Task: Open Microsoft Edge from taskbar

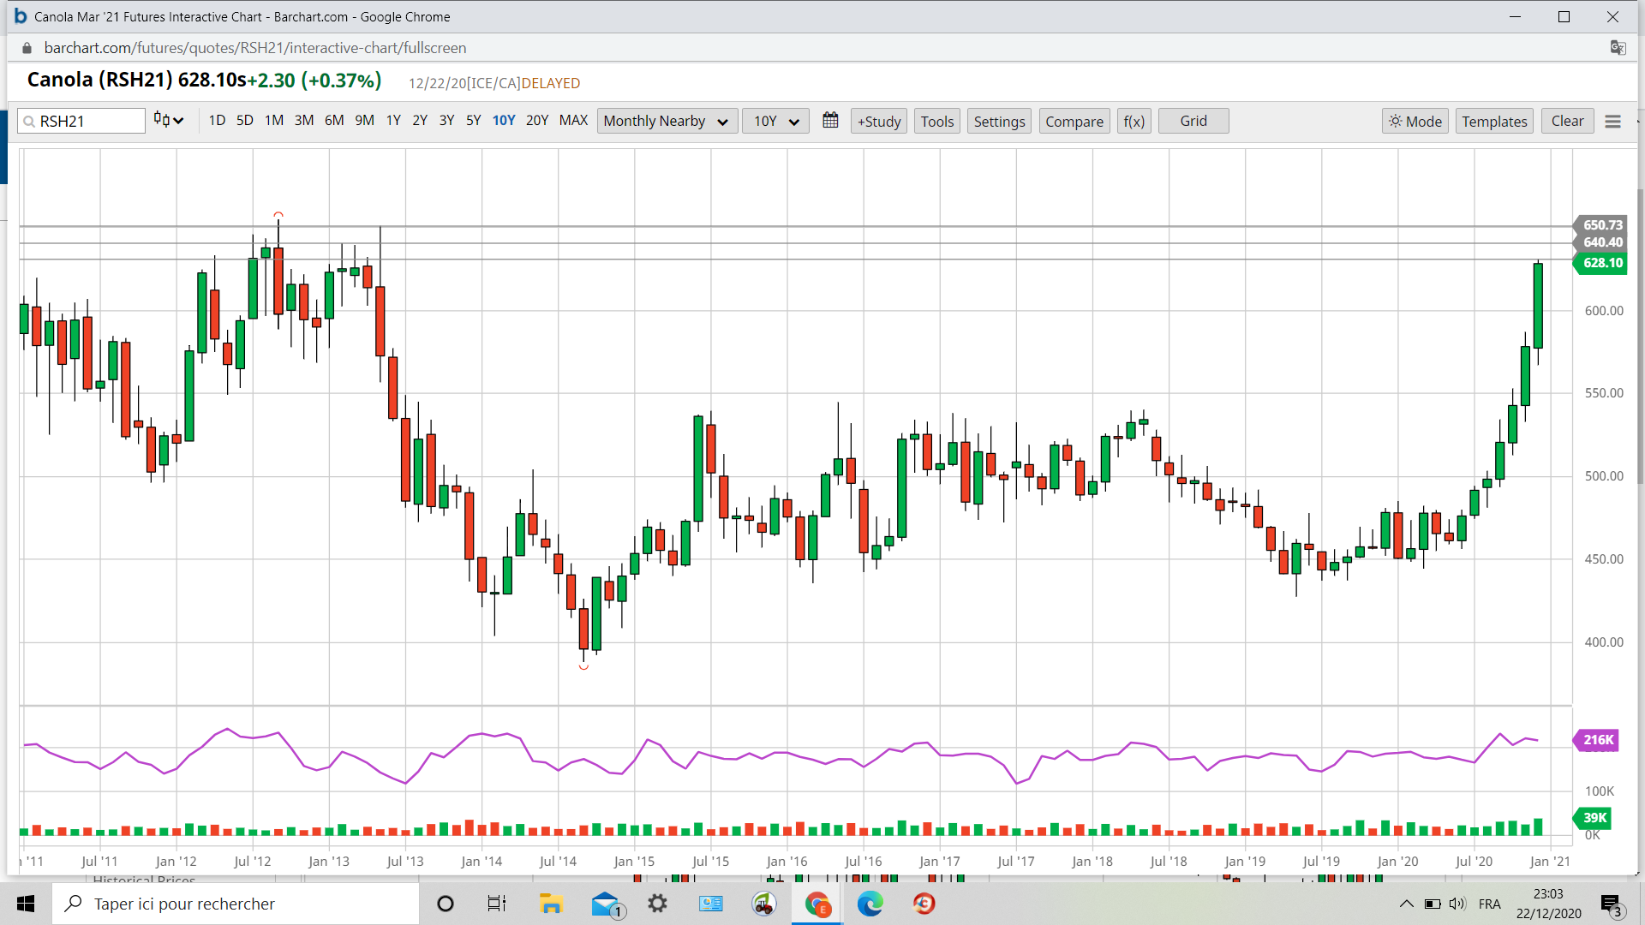Action: coord(870,904)
